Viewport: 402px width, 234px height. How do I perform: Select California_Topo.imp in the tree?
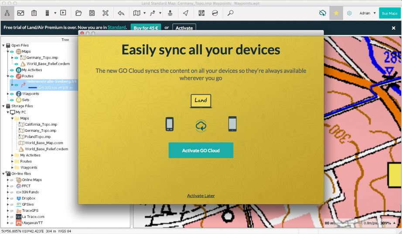pyautogui.click(x=41, y=124)
